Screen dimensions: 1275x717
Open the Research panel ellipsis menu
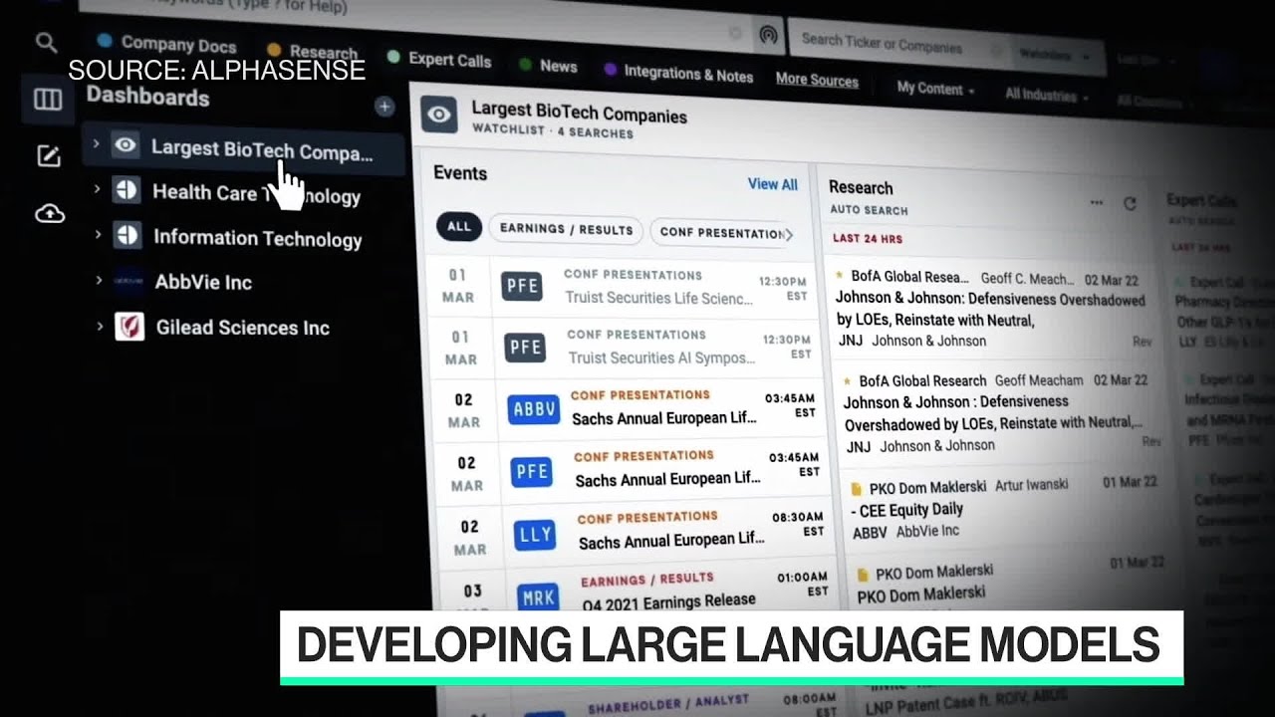(1096, 202)
